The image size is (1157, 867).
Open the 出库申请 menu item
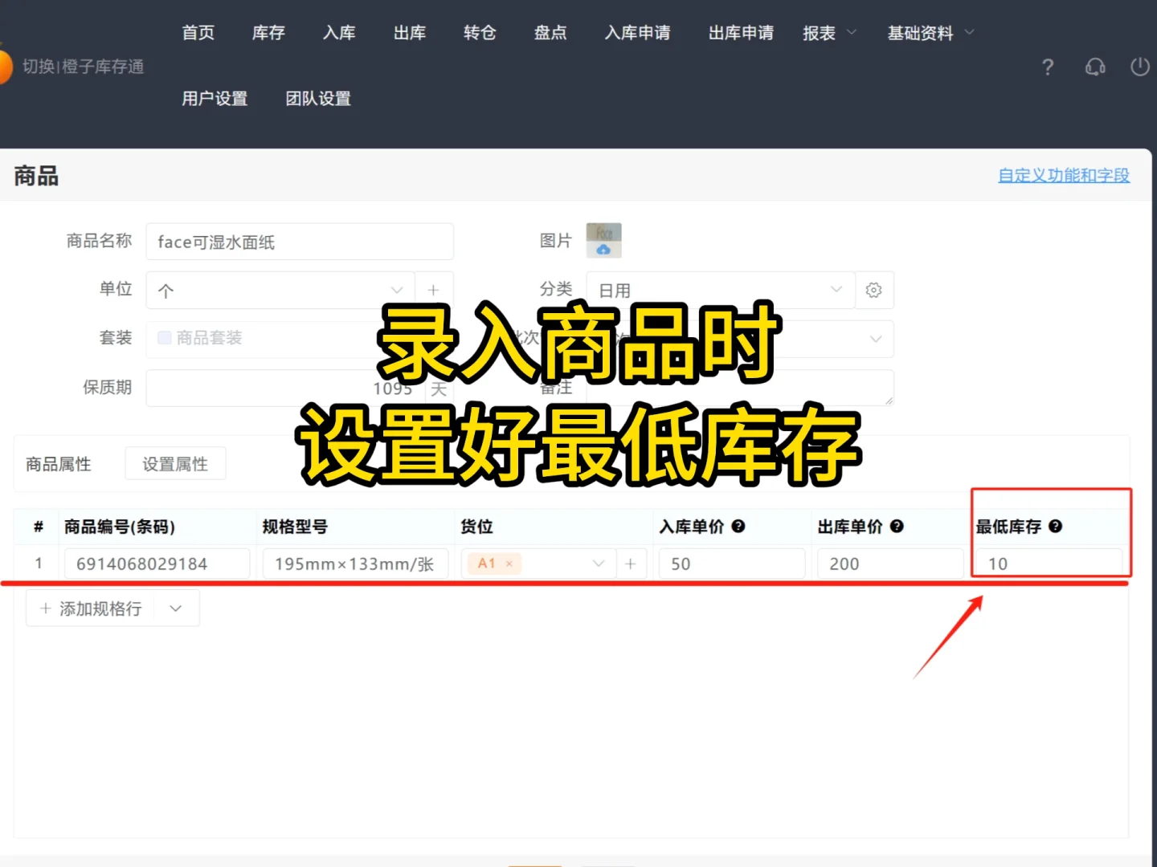click(740, 33)
